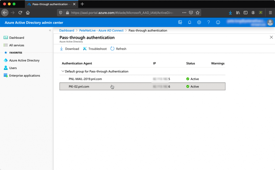The width and height of the screenshot is (275, 170).
Task: Open the Firefox Library icon
Action: coord(238,13)
